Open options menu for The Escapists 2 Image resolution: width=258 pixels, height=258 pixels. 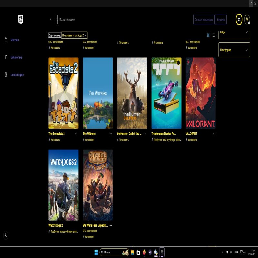pyautogui.click(x=76, y=134)
